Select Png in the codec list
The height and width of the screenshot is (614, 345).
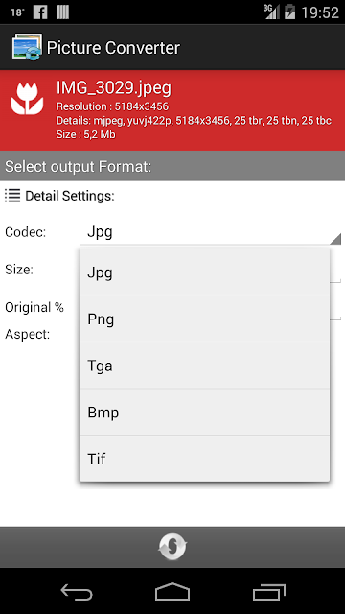pos(204,319)
